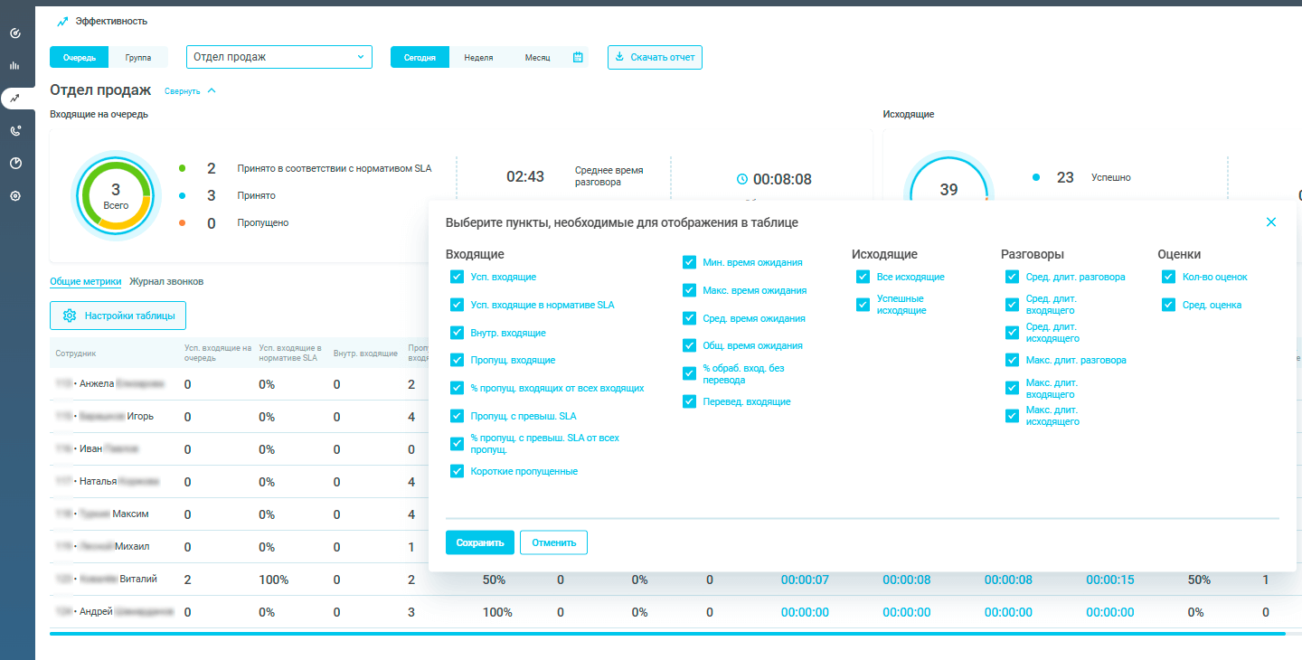Viewport: 1302px width, 660px height.
Task: Click the trending arrow icon beside Эффективность
Action: 62,21
